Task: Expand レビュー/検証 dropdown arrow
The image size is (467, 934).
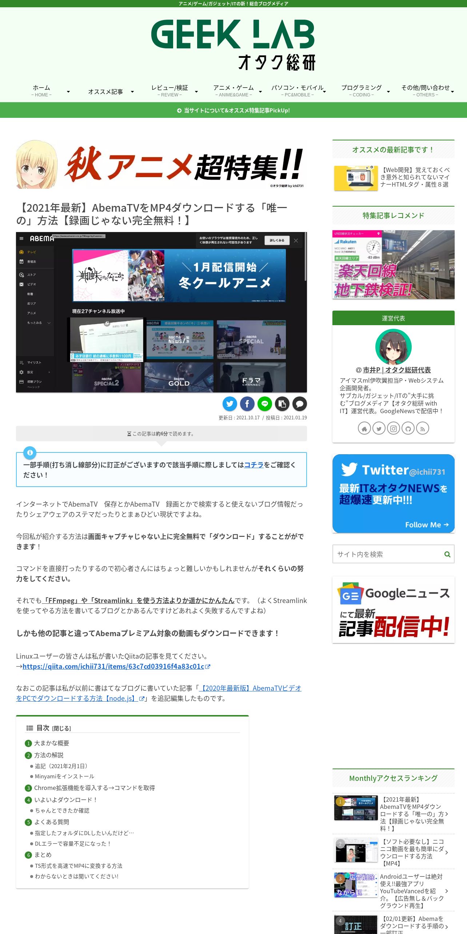Action: (196, 92)
